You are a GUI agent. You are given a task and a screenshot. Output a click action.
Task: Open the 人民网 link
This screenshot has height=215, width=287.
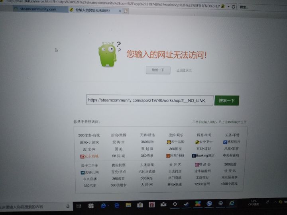point(147,185)
